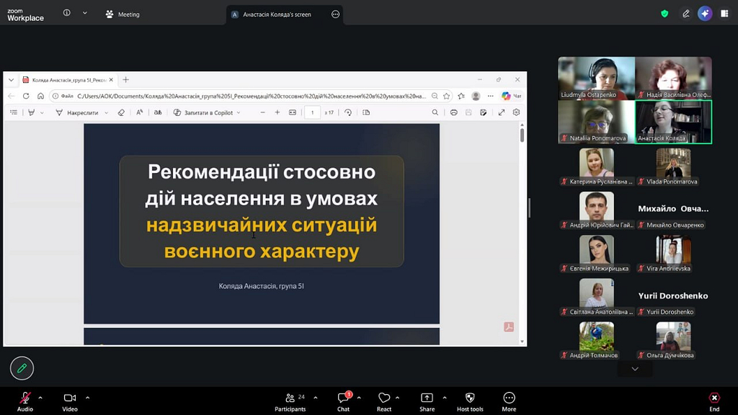Click the translate icon in PDF toolbar
This screenshot has width=738, height=415.
(158, 112)
